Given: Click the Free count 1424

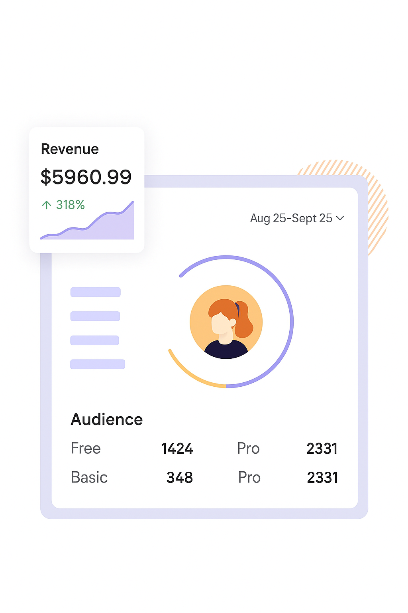Looking at the screenshot, I should click(x=177, y=449).
